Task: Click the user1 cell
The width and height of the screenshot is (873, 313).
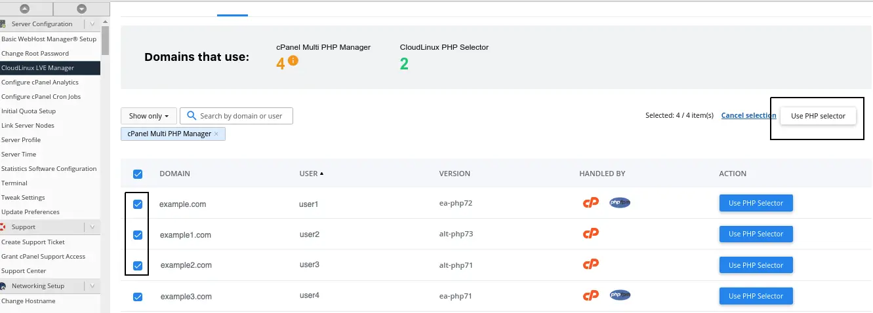Action: [308, 204]
